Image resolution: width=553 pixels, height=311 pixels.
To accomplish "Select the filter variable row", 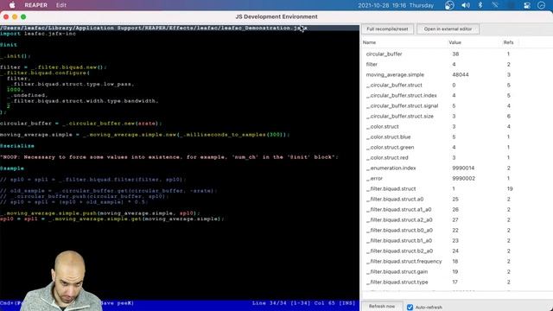I will [x=457, y=64].
